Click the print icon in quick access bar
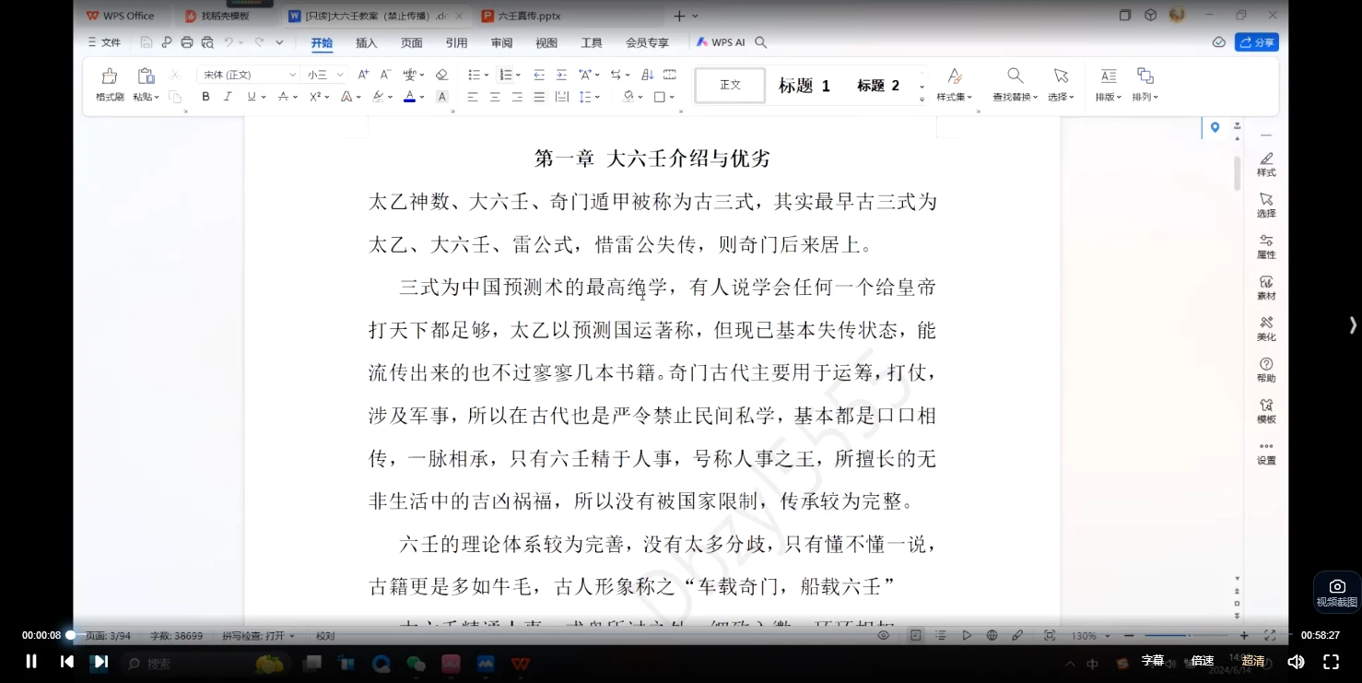 187,42
